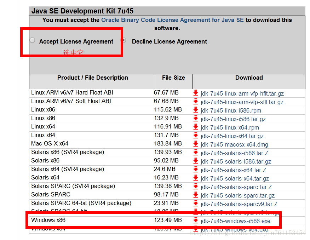Image resolution: width=310 pixels, height=240 pixels.
Task: Download jdk-7u45-solaris-i586.tar.gz link
Action: (236, 161)
